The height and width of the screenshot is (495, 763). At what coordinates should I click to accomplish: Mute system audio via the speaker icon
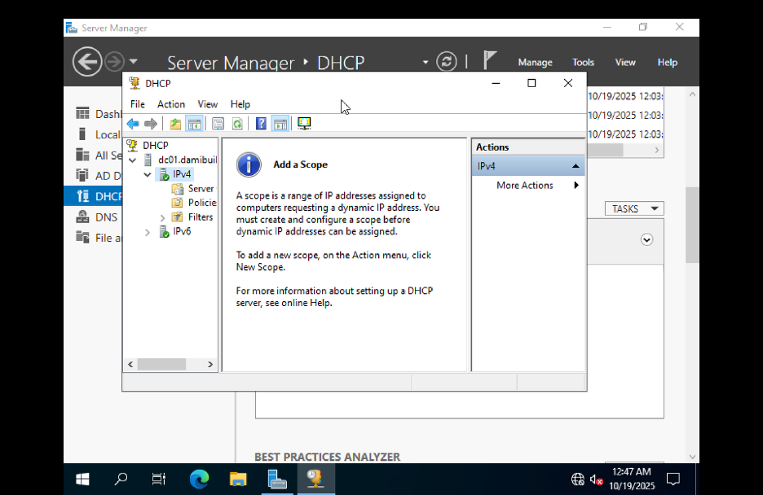coord(597,479)
